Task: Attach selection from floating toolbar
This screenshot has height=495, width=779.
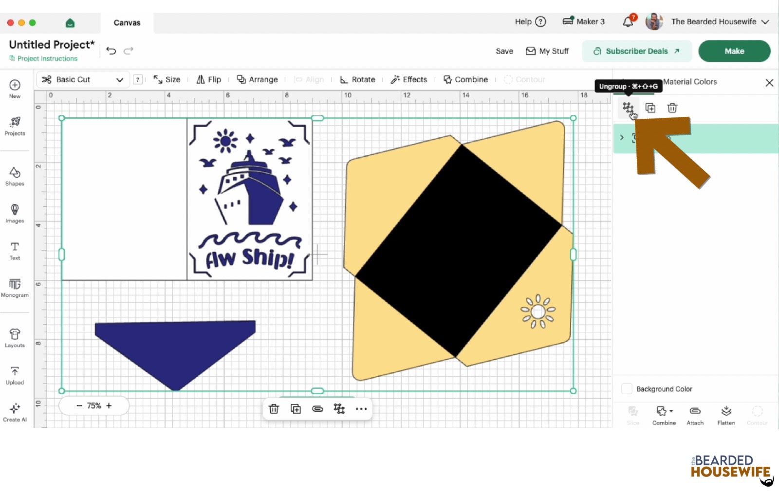Action: [x=317, y=409]
